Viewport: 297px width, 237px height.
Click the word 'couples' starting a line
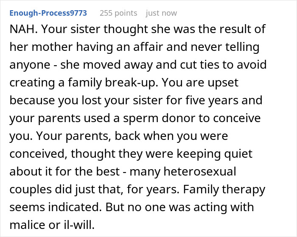[x=29, y=190]
